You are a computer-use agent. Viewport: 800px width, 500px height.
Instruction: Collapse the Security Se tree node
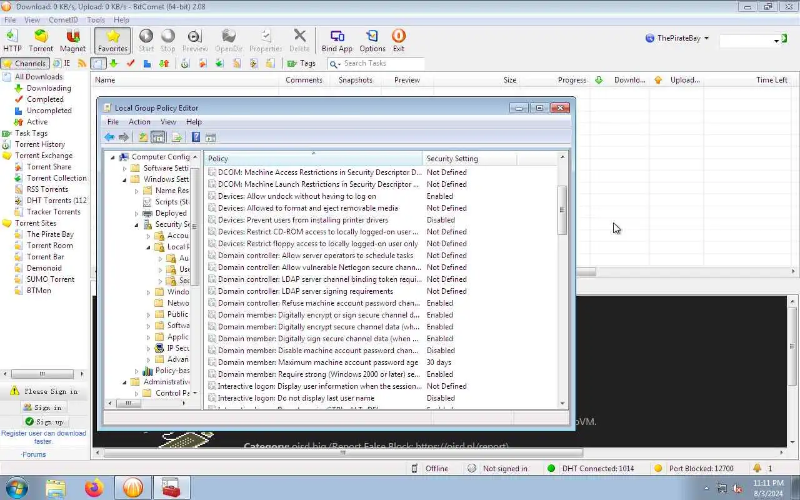click(136, 224)
